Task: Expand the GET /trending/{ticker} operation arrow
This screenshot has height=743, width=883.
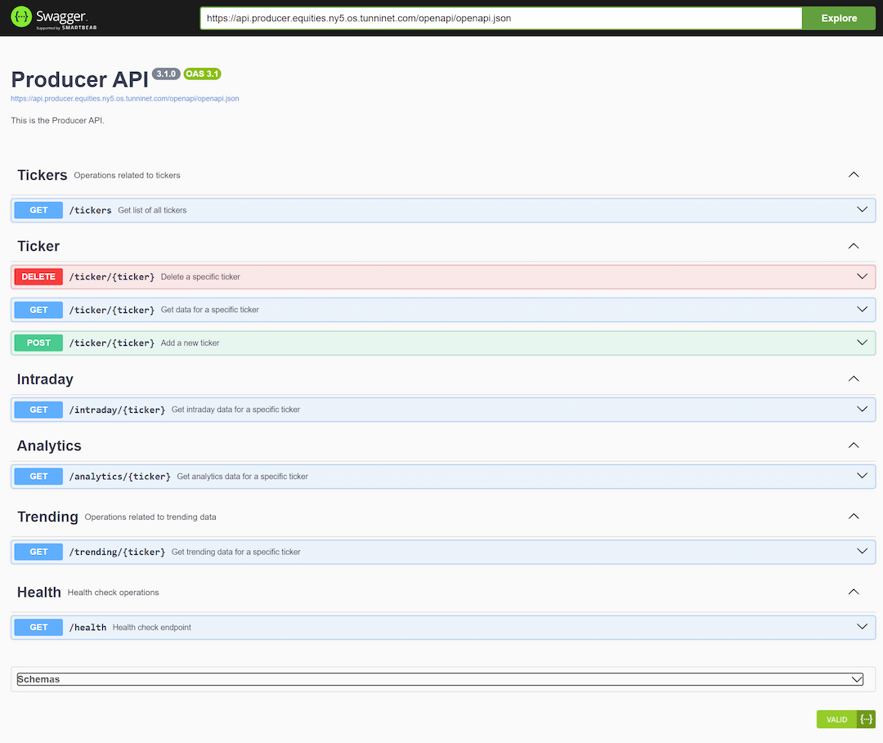Action: point(863,552)
